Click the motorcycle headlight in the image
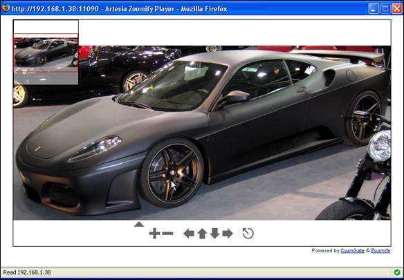This screenshot has height=280, width=404. pyautogui.click(x=380, y=146)
